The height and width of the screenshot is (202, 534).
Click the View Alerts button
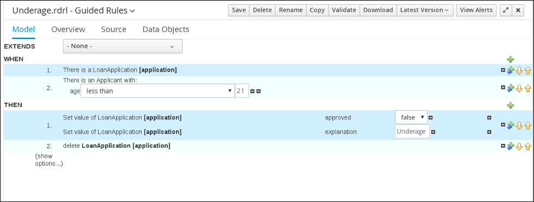(476, 10)
